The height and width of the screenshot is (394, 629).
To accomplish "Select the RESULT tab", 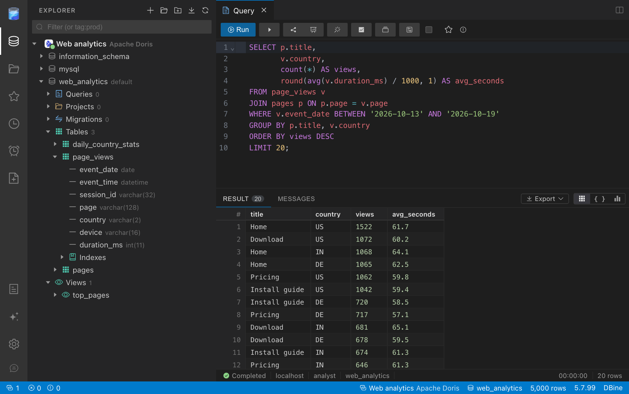I will click(x=243, y=199).
